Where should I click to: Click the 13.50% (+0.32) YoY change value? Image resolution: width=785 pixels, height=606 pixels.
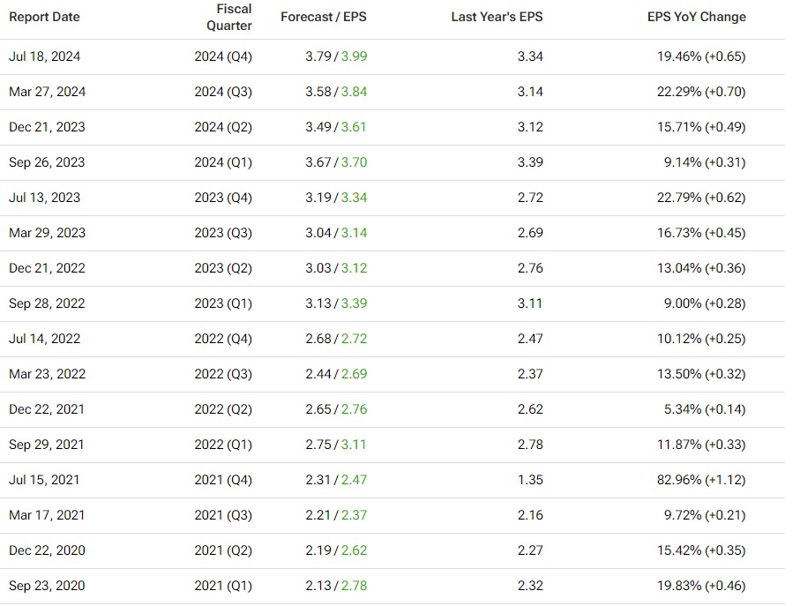point(702,374)
